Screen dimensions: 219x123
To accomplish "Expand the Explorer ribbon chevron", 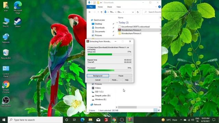I will 156,7.
